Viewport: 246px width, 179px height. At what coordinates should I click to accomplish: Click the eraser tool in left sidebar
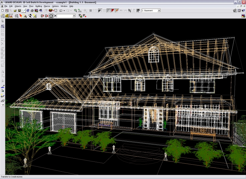coord(2,100)
